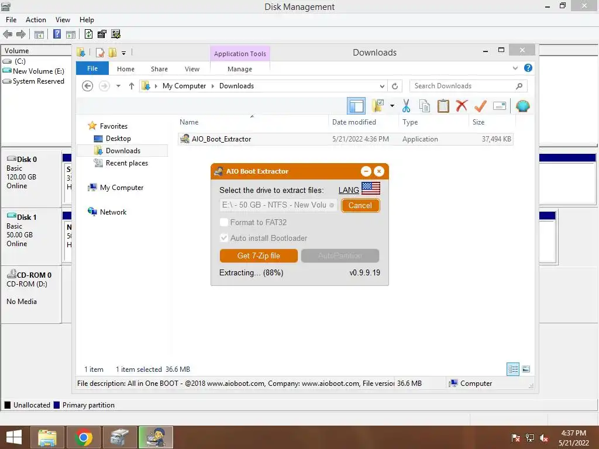Open the drive selection dropdown
This screenshot has width=599, height=449.
(x=278, y=205)
